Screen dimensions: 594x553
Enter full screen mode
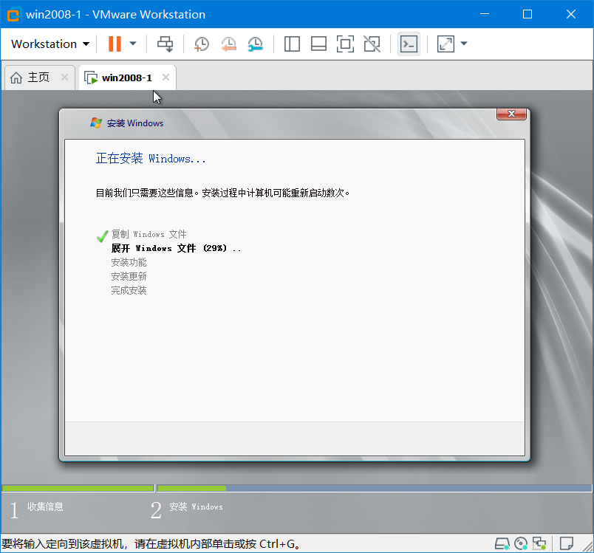[345, 44]
